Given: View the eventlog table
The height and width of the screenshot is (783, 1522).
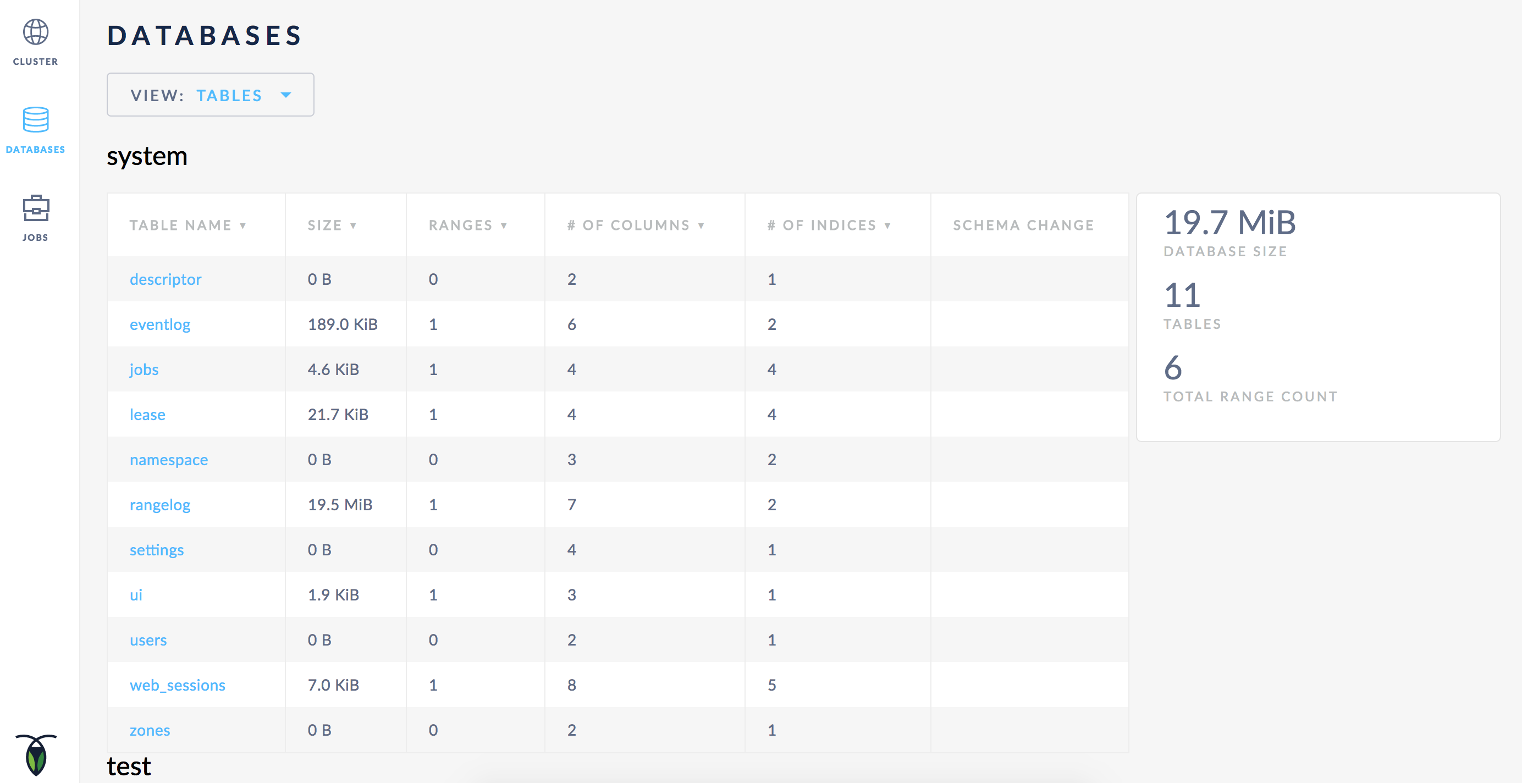Looking at the screenshot, I should click(160, 324).
